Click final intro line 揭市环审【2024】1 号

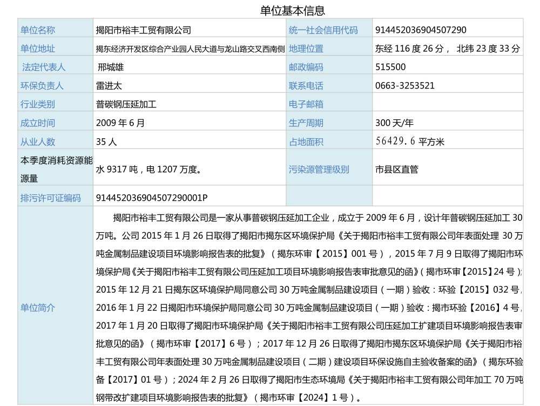228,398
